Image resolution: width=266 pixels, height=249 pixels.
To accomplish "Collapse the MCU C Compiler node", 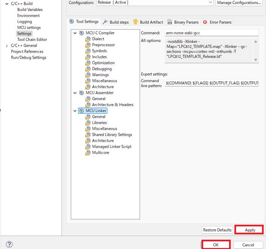I will point(75,33).
